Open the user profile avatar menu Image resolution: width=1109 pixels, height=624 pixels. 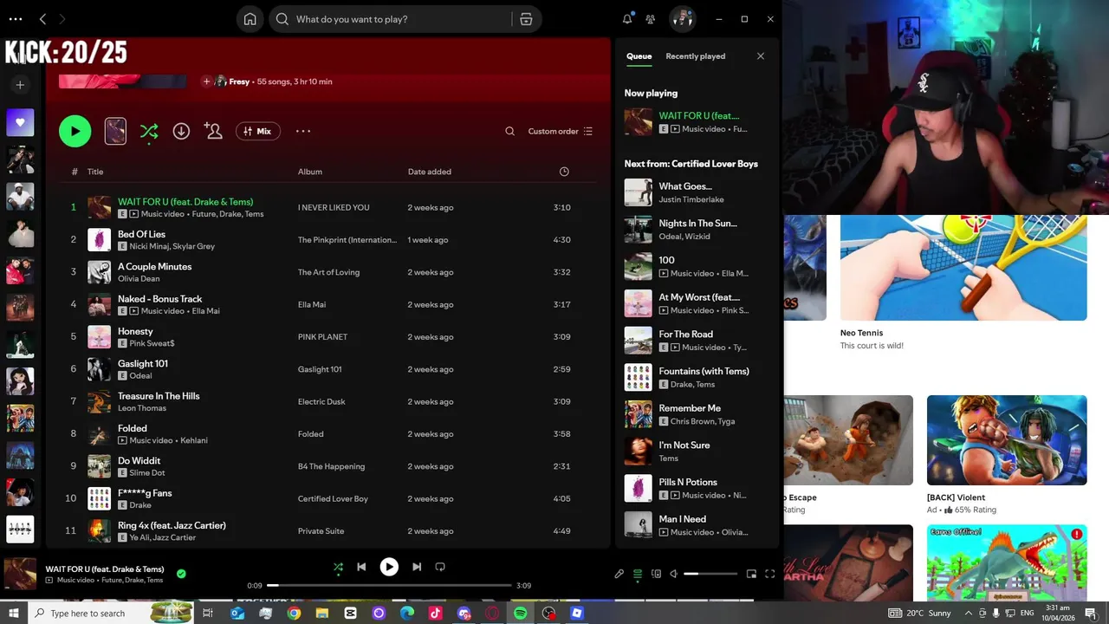(683, 19)
